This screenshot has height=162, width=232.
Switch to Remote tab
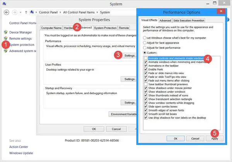[x=124, y=28]
